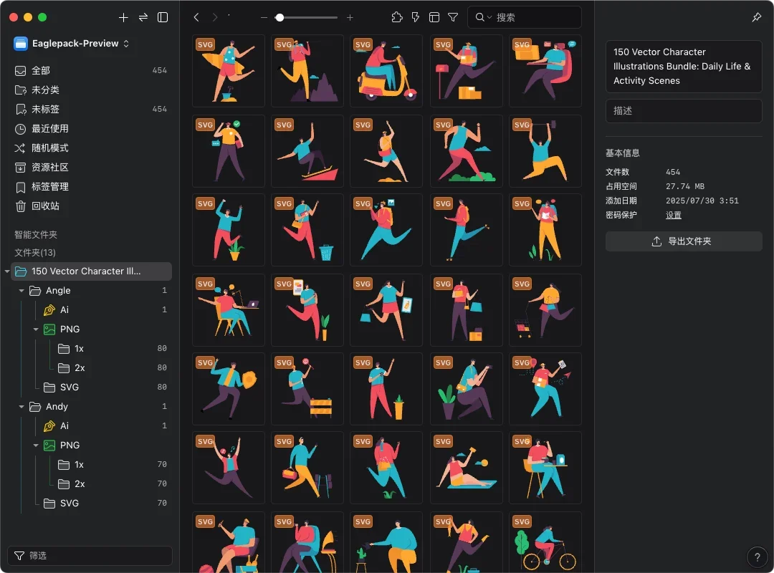This screenshot has width=774, height=573.
Task: Click the plus icon to add new item
Action: pyautogui.click(x=123, y=17)
